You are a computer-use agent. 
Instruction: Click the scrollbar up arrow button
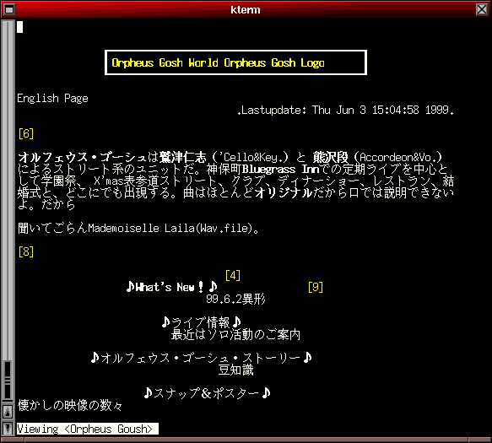pyautogui.click(x=8, y=411)
